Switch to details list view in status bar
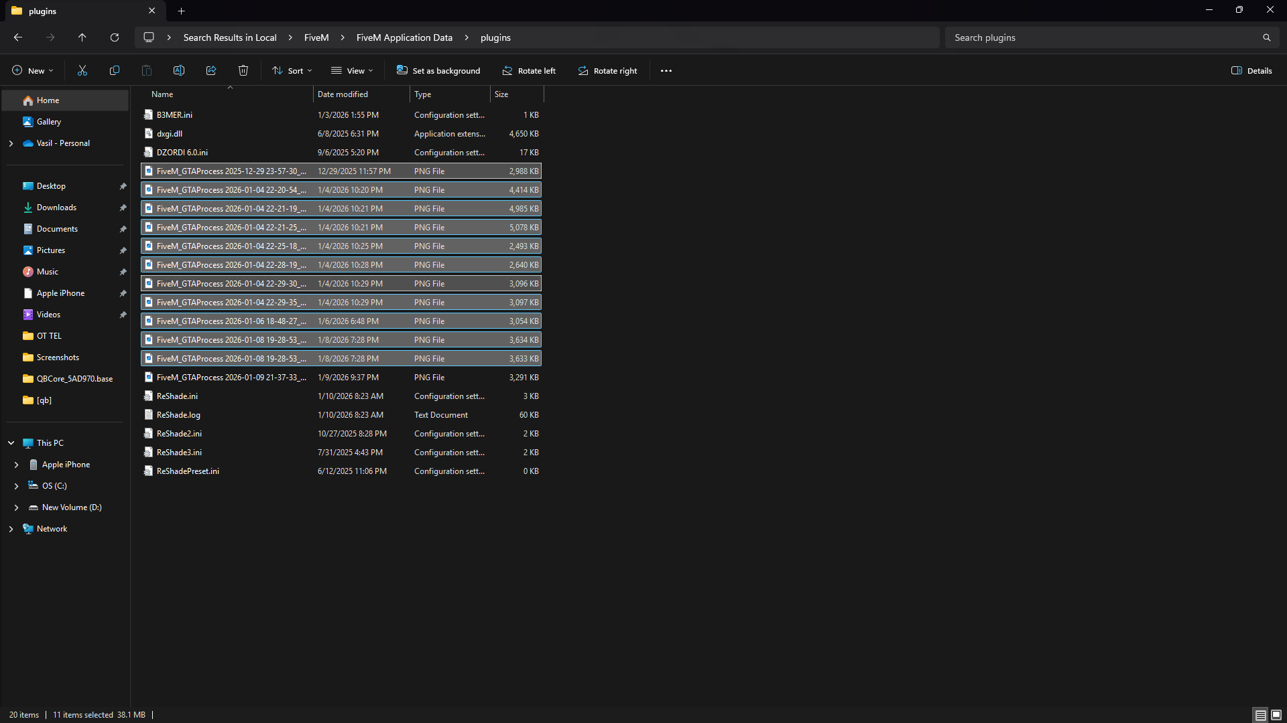Viewport: 1287px width, 723px height. click(x=1260, y=715)
